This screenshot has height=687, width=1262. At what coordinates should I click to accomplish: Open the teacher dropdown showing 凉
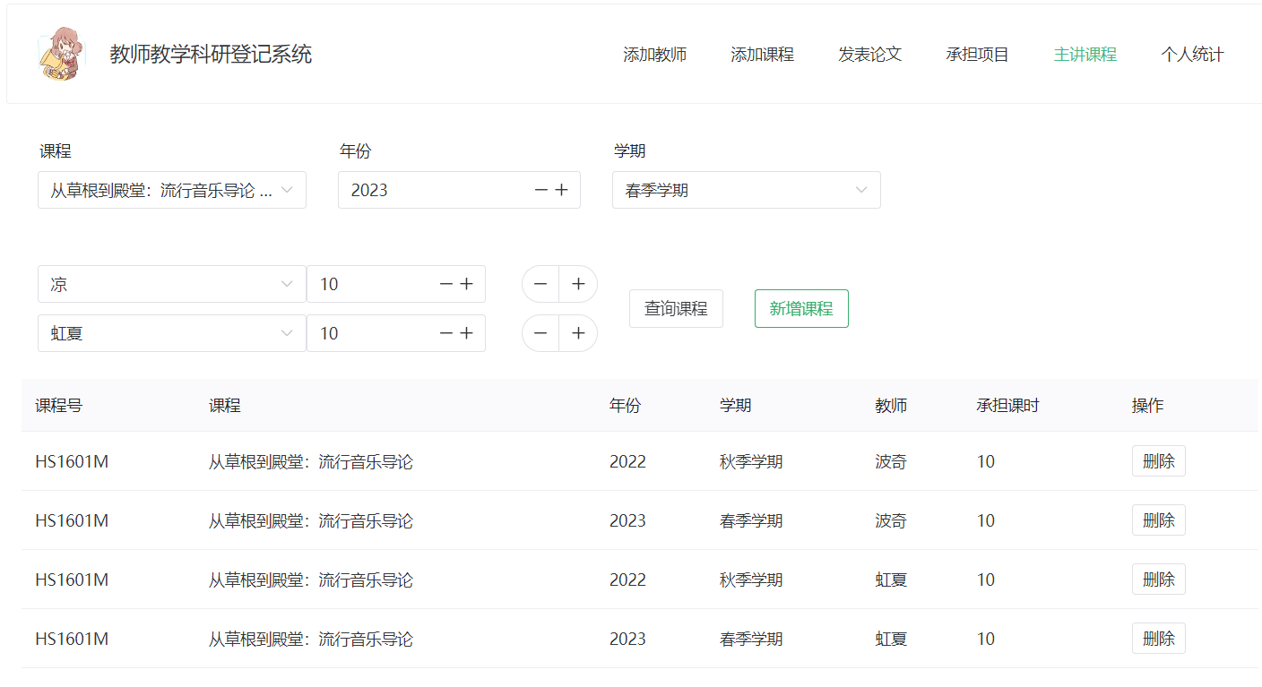pos(170,284)
